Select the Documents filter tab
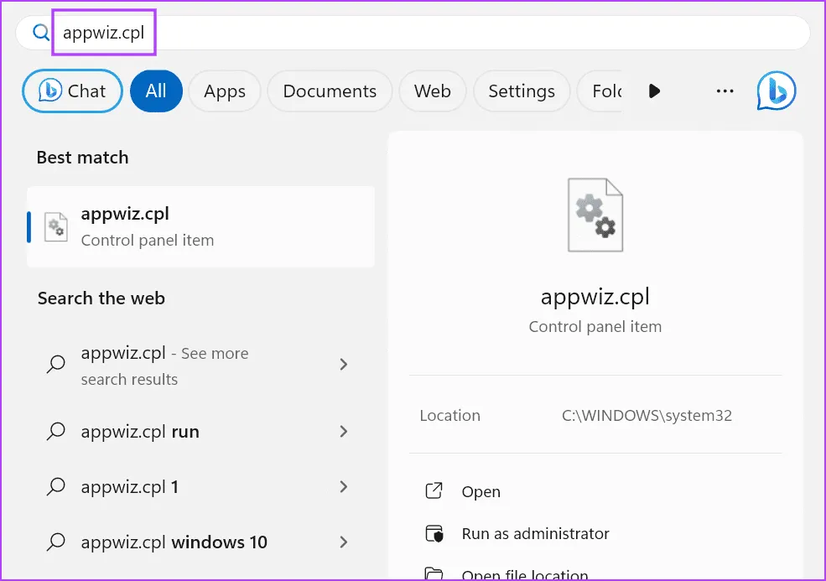The height and width of the screenshot is (581, 826). 330,91
